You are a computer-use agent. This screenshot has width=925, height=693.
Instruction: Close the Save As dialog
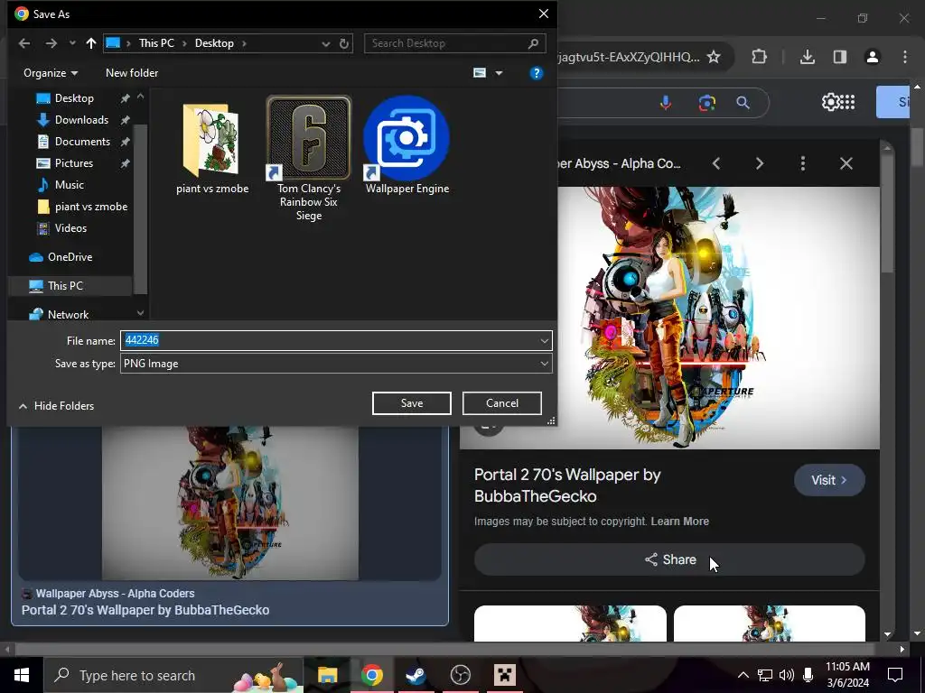tap(543, 14)
